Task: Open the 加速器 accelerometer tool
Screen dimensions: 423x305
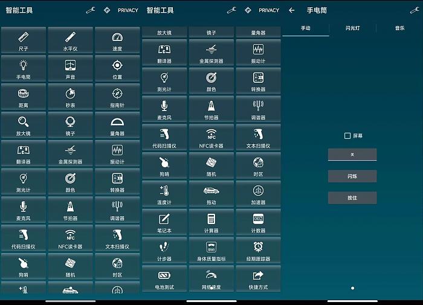Action: coord(258,194)
